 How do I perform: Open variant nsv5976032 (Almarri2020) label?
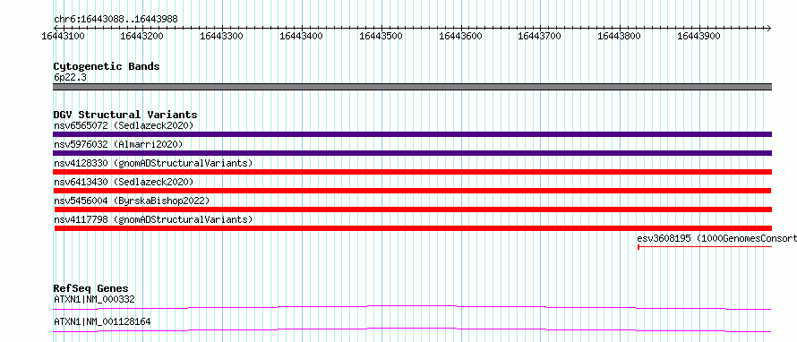pos(118,144)
